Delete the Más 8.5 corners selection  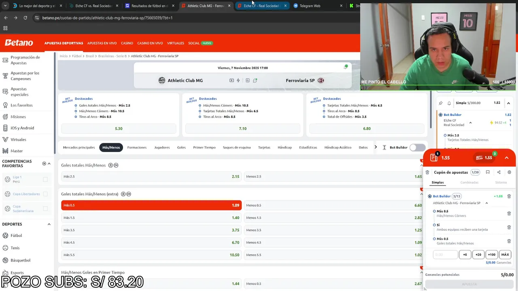pyautogui.click(x=509, y=213)
